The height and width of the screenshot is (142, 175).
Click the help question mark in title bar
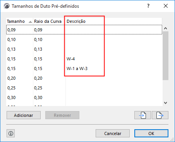tap(148, 6)
